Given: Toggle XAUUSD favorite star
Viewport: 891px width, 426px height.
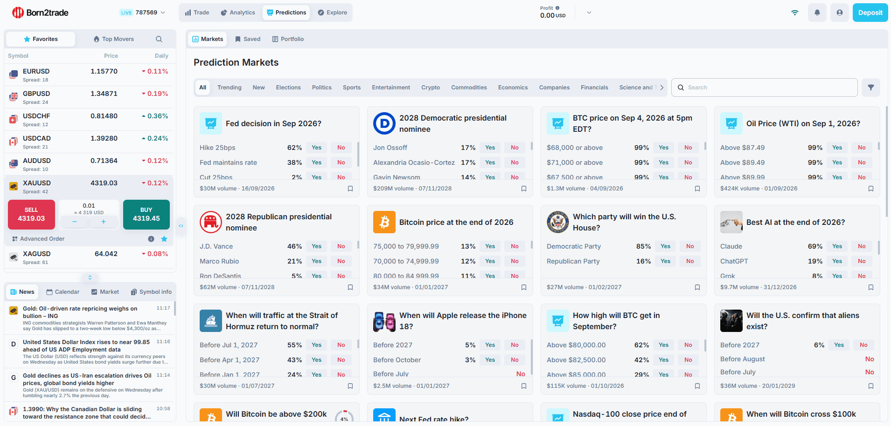Looking at the screenshot, I should (x=164, y=239).
